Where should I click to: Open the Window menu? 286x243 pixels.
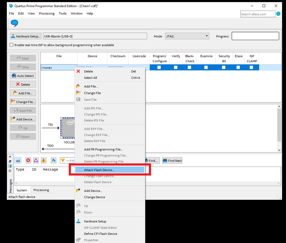(77, 13)
